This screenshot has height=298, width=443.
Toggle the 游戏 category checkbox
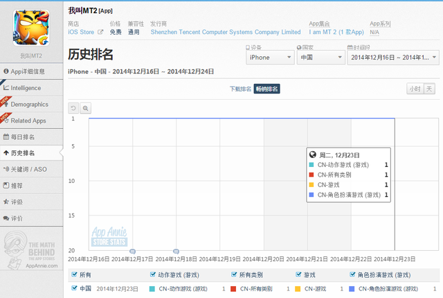(x=298, y=274)
